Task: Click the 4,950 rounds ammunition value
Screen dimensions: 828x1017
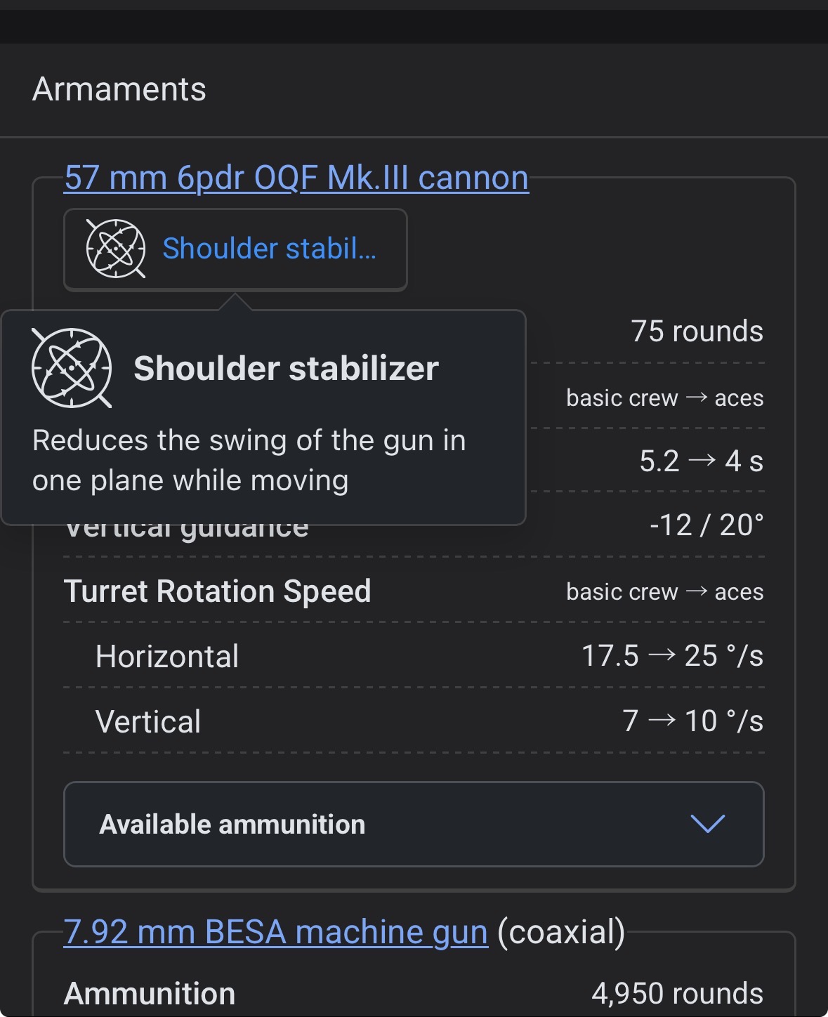Action: click(x=677, y=994)
